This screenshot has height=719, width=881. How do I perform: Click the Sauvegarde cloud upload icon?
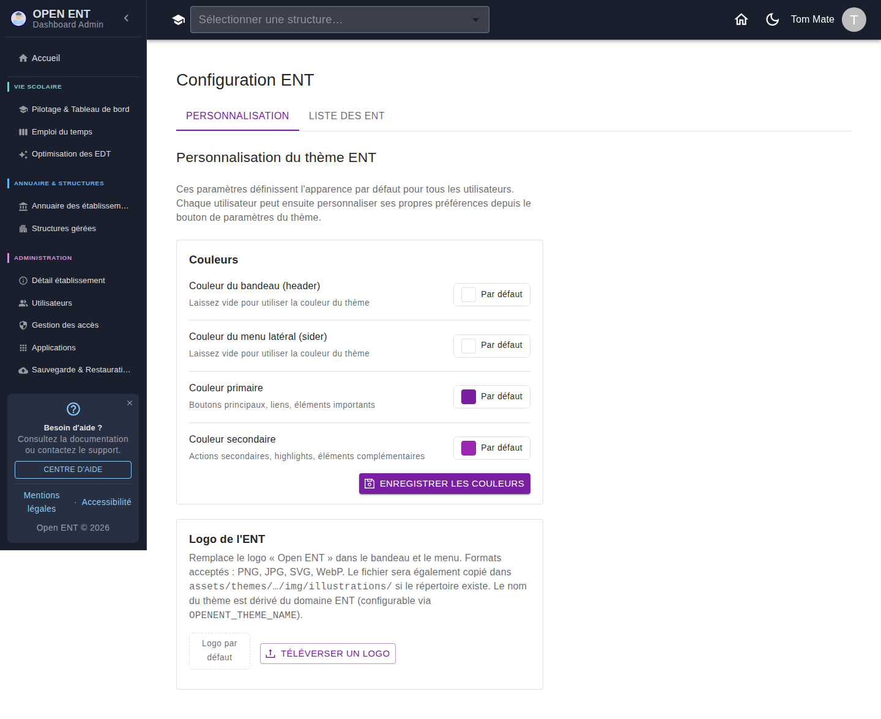pyautogui.click(x=23, y=370)
